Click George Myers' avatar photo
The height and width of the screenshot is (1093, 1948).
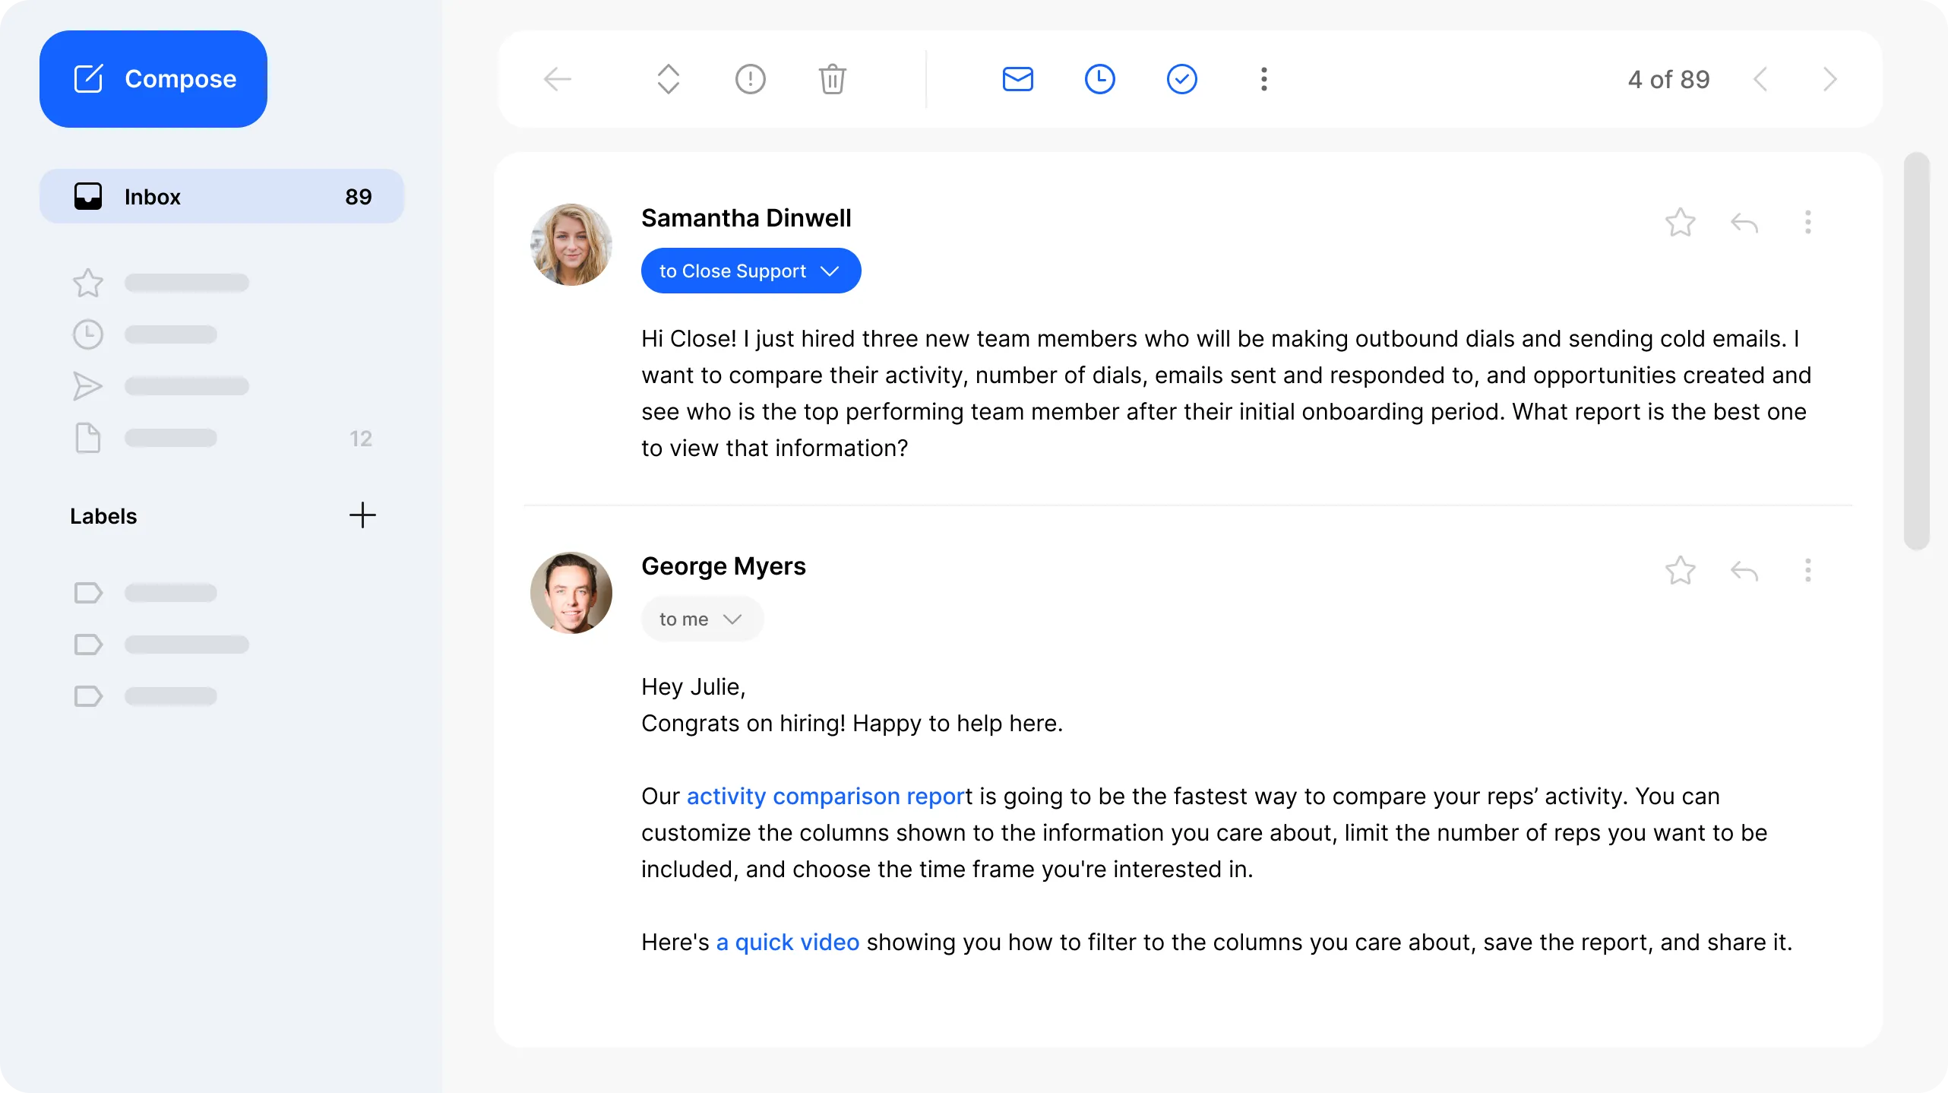tap(571, 593)
